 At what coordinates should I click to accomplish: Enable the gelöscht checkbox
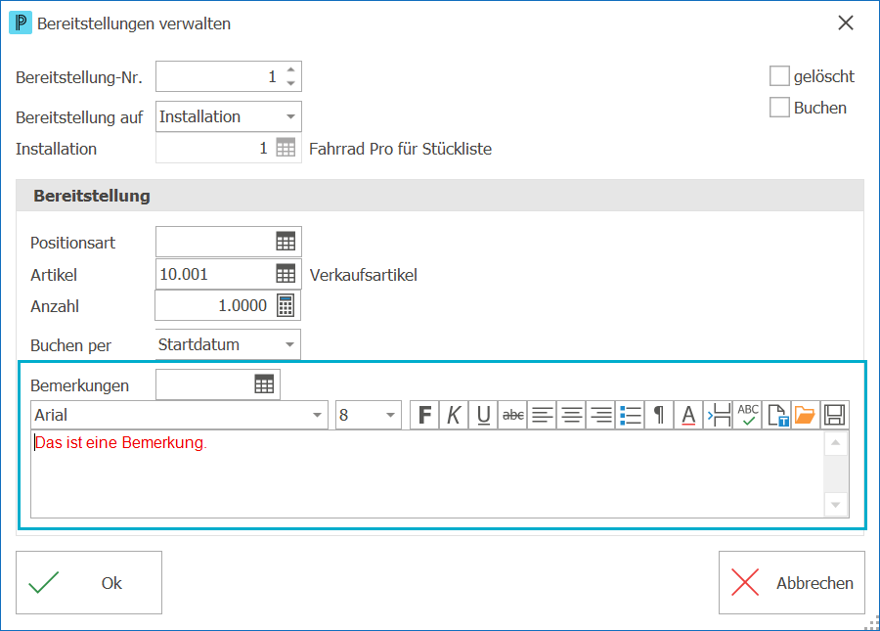click(x=779, y=75)
